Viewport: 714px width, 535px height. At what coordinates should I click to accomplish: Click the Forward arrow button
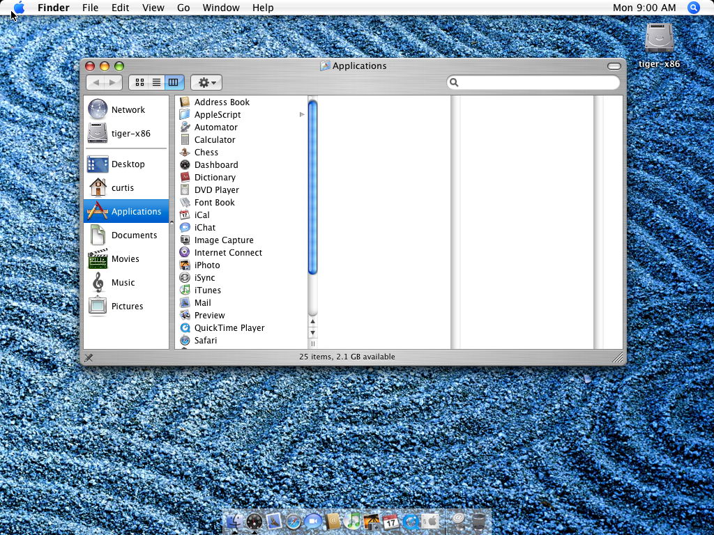pos(113,82)
